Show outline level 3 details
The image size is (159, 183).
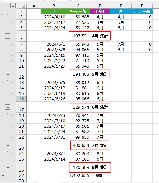(x=13, y=6)
